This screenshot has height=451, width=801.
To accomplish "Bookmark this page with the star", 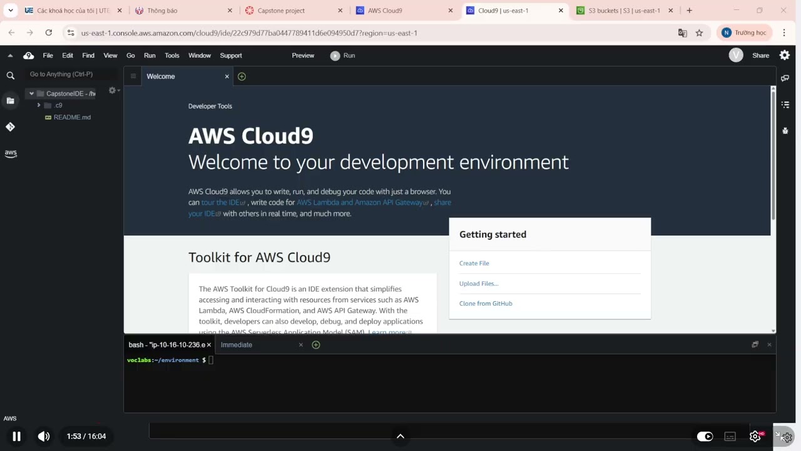I will (699, 33).
